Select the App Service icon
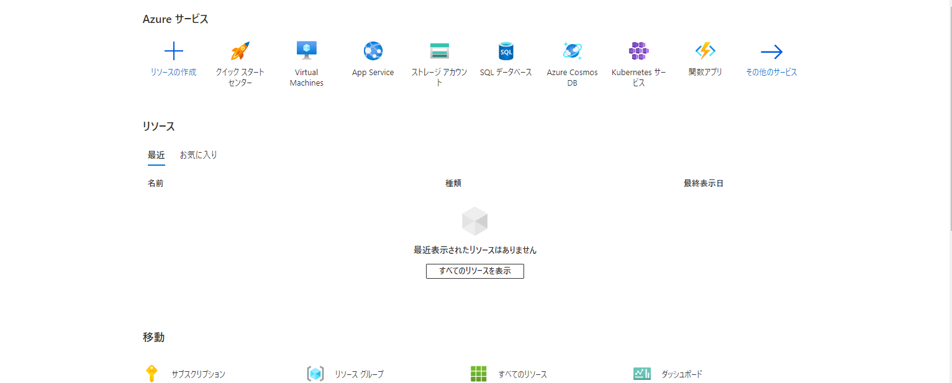Viewport: 952px width, 383px height. click(x=373, y=50)
